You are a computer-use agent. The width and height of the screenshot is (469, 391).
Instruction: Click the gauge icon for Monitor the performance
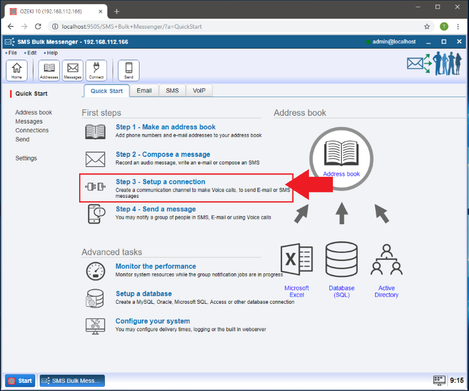[x=95, y=270]
